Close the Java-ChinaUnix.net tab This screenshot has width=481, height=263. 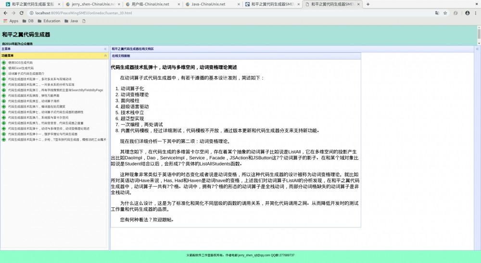pos(239,4)
